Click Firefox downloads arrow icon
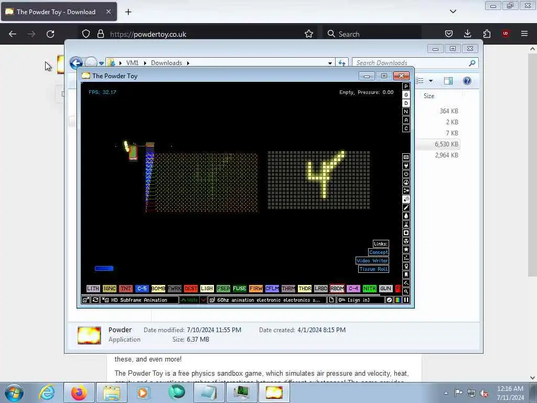537x403 pixels. [x=467, y=34]
